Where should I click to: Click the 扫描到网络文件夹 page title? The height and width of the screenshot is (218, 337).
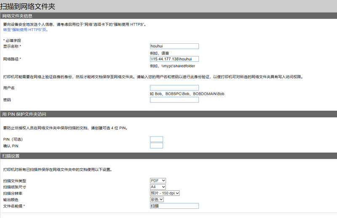27,6
